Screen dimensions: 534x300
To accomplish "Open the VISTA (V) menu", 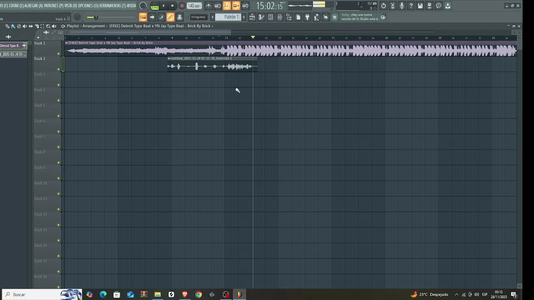I will [71, 6].
